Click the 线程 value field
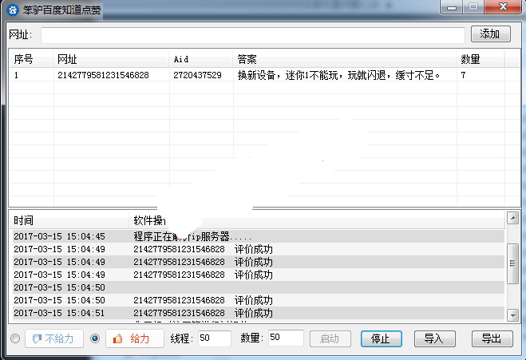This screenshot has width=526, height=360. tap(215, 338)
